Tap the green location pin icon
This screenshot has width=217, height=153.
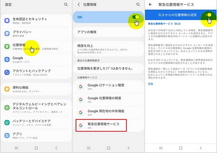click(7, 46)
